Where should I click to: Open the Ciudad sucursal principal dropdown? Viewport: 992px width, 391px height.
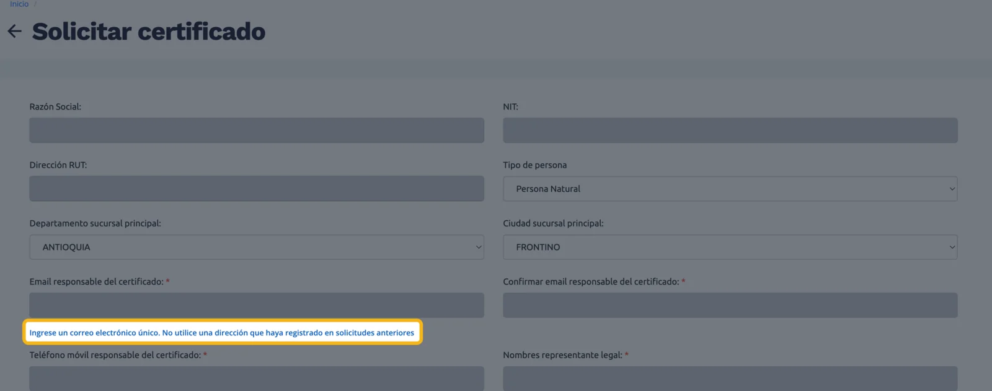coord(730,247)
